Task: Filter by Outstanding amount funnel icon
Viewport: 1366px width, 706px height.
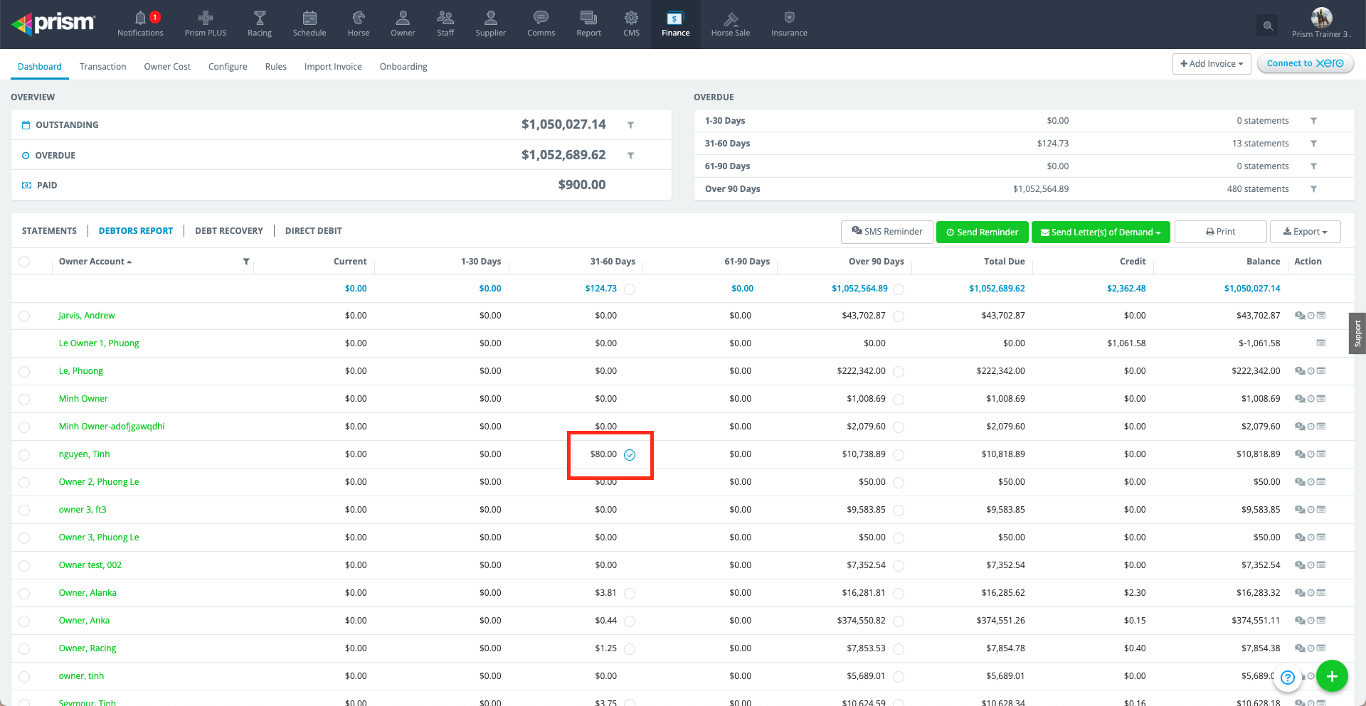Action: tap(630, 125)
